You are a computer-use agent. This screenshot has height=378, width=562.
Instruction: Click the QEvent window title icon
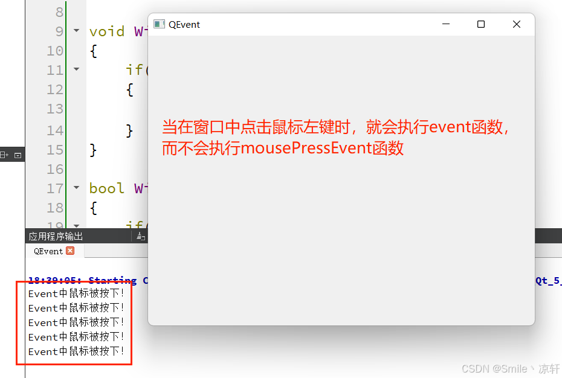(159, 24)
